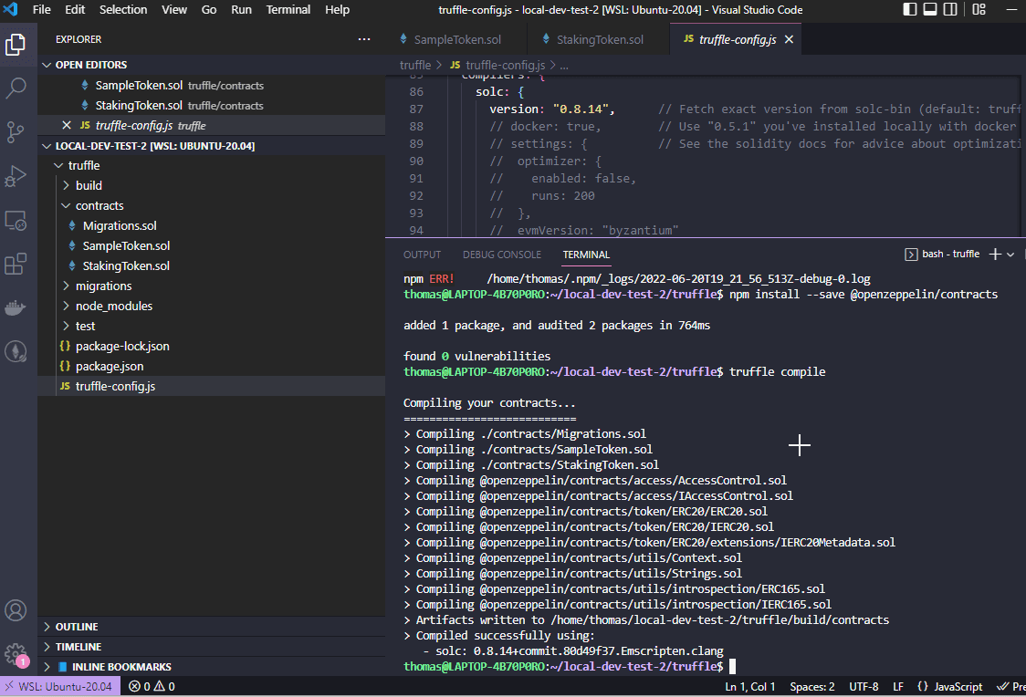
Task: Open the Run and Debug view
Action: (x=16, y=176)
